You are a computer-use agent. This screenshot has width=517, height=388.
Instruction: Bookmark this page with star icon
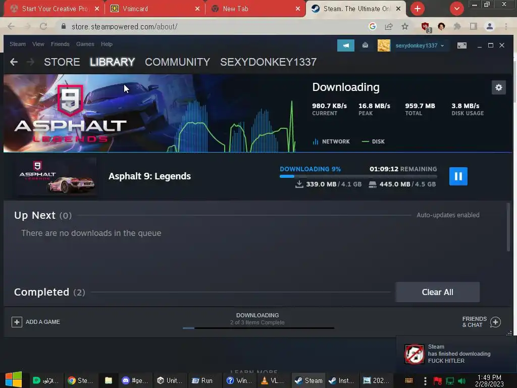tap(405, 26)
